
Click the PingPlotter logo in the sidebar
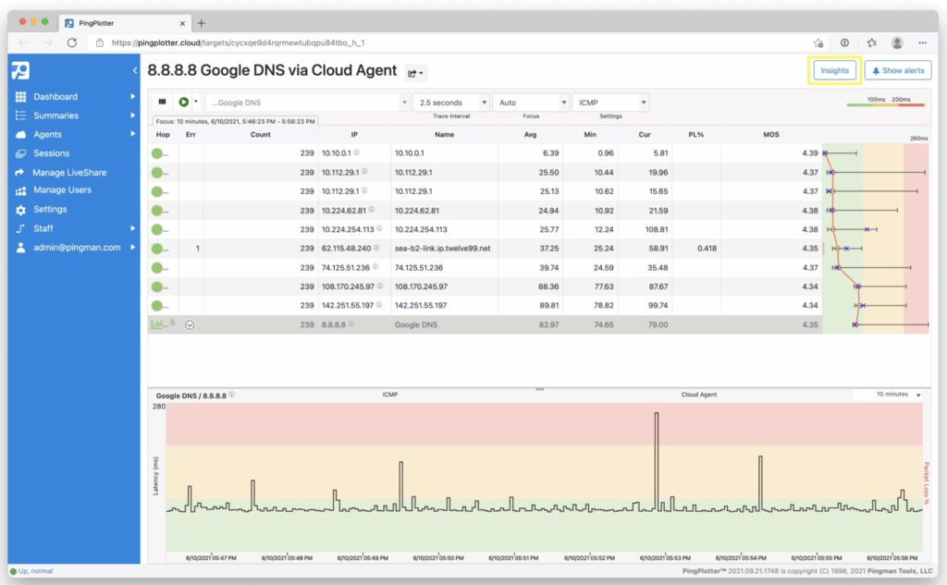click(x=20, y=70)
